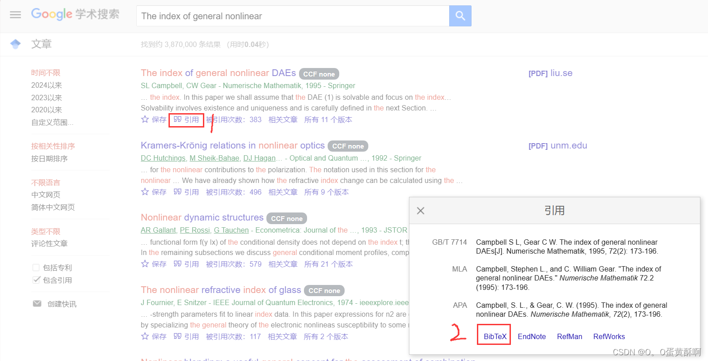Click the cite quote icon for the Kramers-Krönig result

(177, 191)
